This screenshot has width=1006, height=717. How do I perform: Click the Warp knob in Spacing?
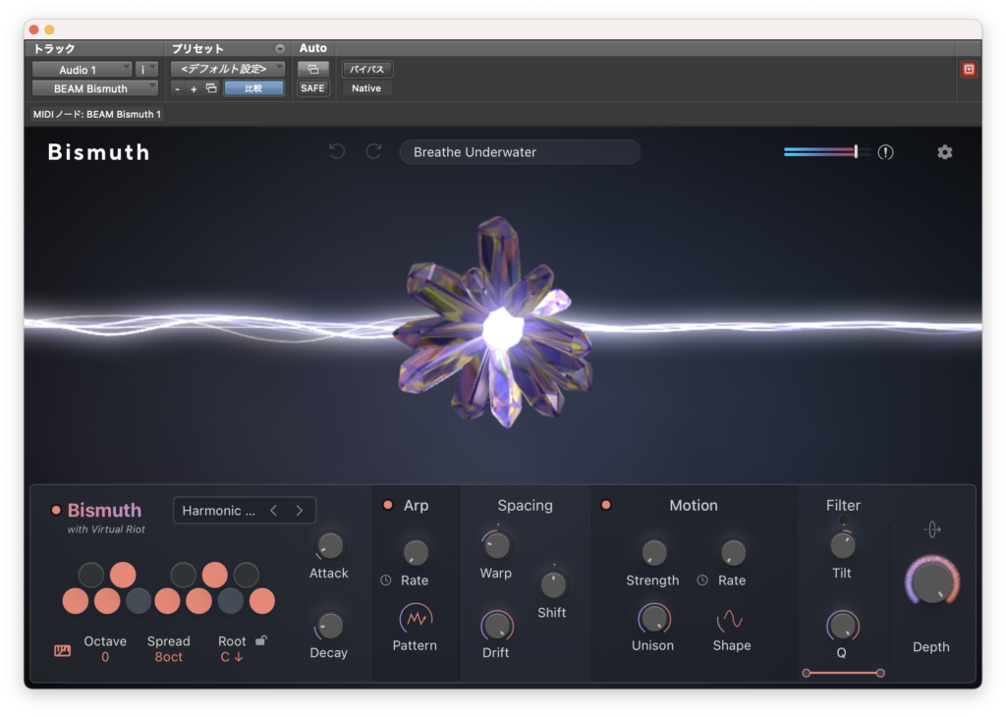point(496,545)
